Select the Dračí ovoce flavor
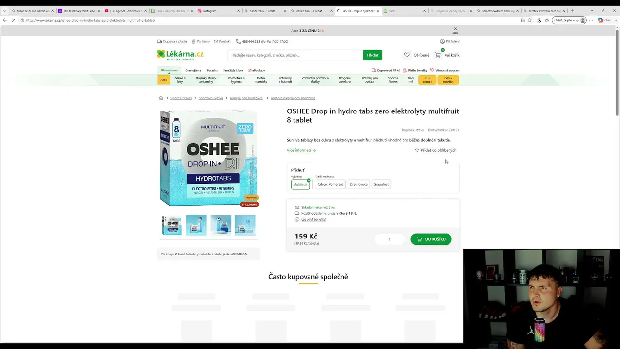 pyautogui.click(x=358, y=184)
